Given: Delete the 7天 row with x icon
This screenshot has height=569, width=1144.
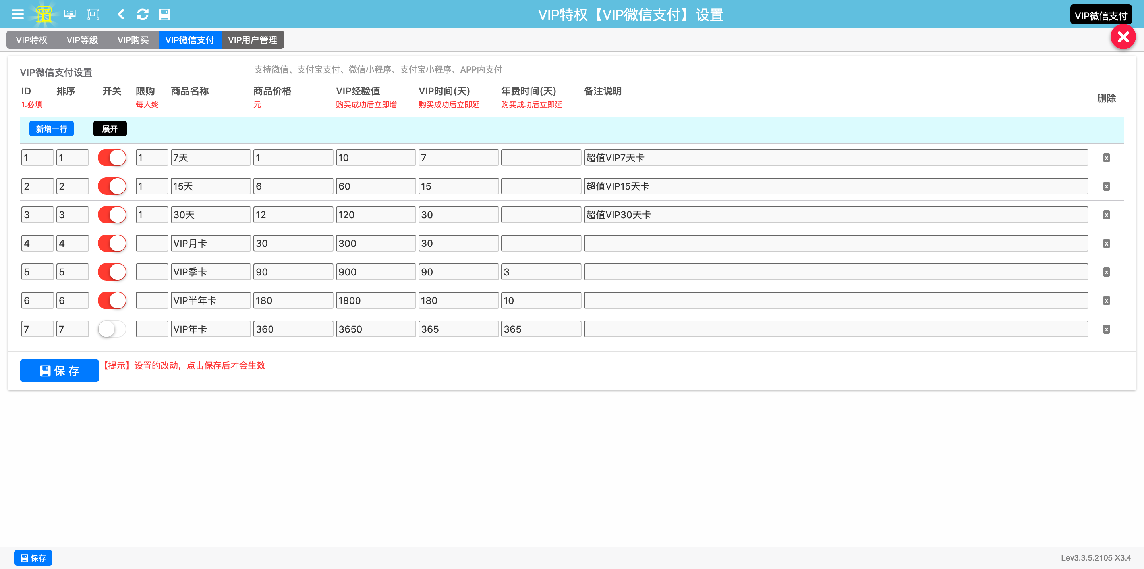Looking at the screenshot, I should [x=1106, y=158].
